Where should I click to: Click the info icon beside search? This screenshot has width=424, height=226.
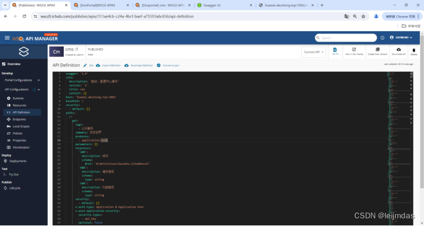point(382,38)
